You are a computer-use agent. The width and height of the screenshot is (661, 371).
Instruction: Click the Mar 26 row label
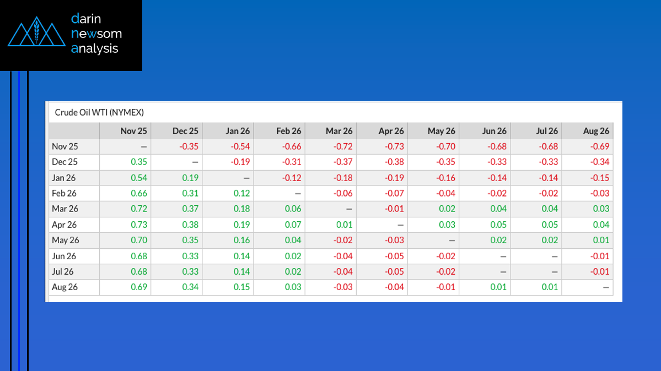coord(65,209)
